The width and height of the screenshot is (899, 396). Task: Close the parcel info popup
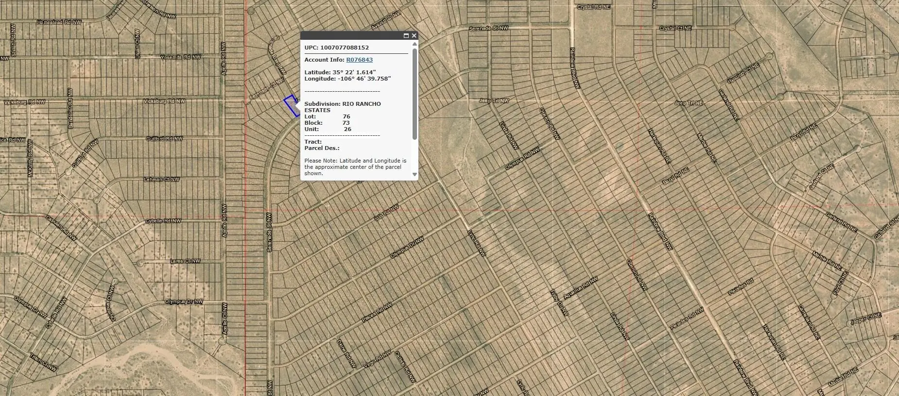click(414, 35)
